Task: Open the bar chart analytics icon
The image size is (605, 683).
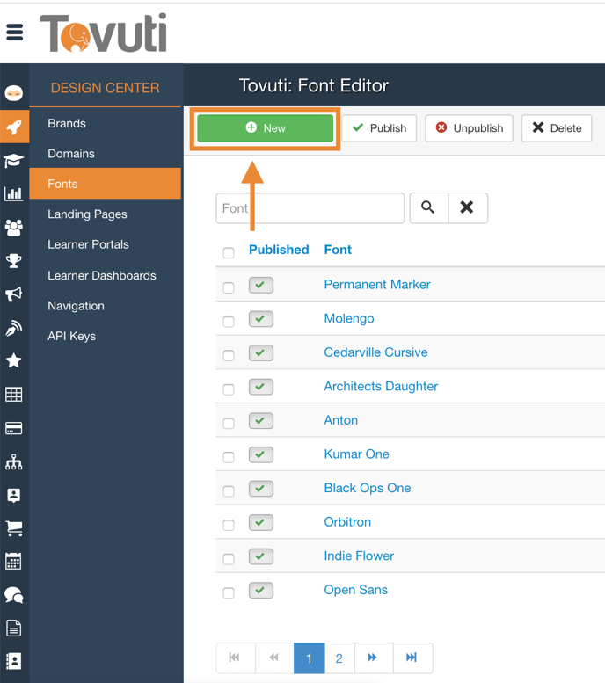Action: click(14, 193)
